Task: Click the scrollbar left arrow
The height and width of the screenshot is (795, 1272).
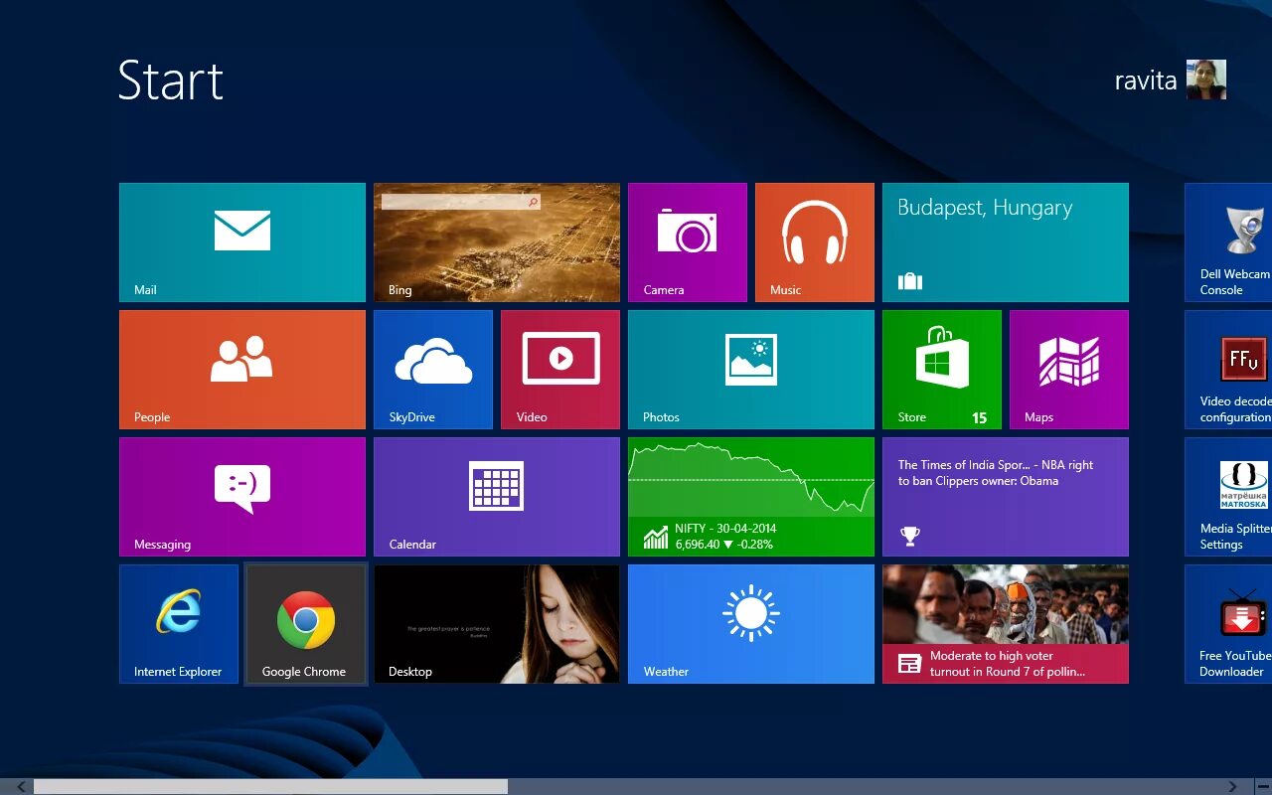Action: tap(22, 787)
